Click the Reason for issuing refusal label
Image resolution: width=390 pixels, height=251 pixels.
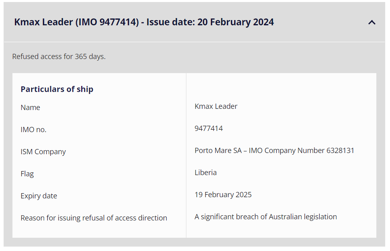tap(94, 218)
